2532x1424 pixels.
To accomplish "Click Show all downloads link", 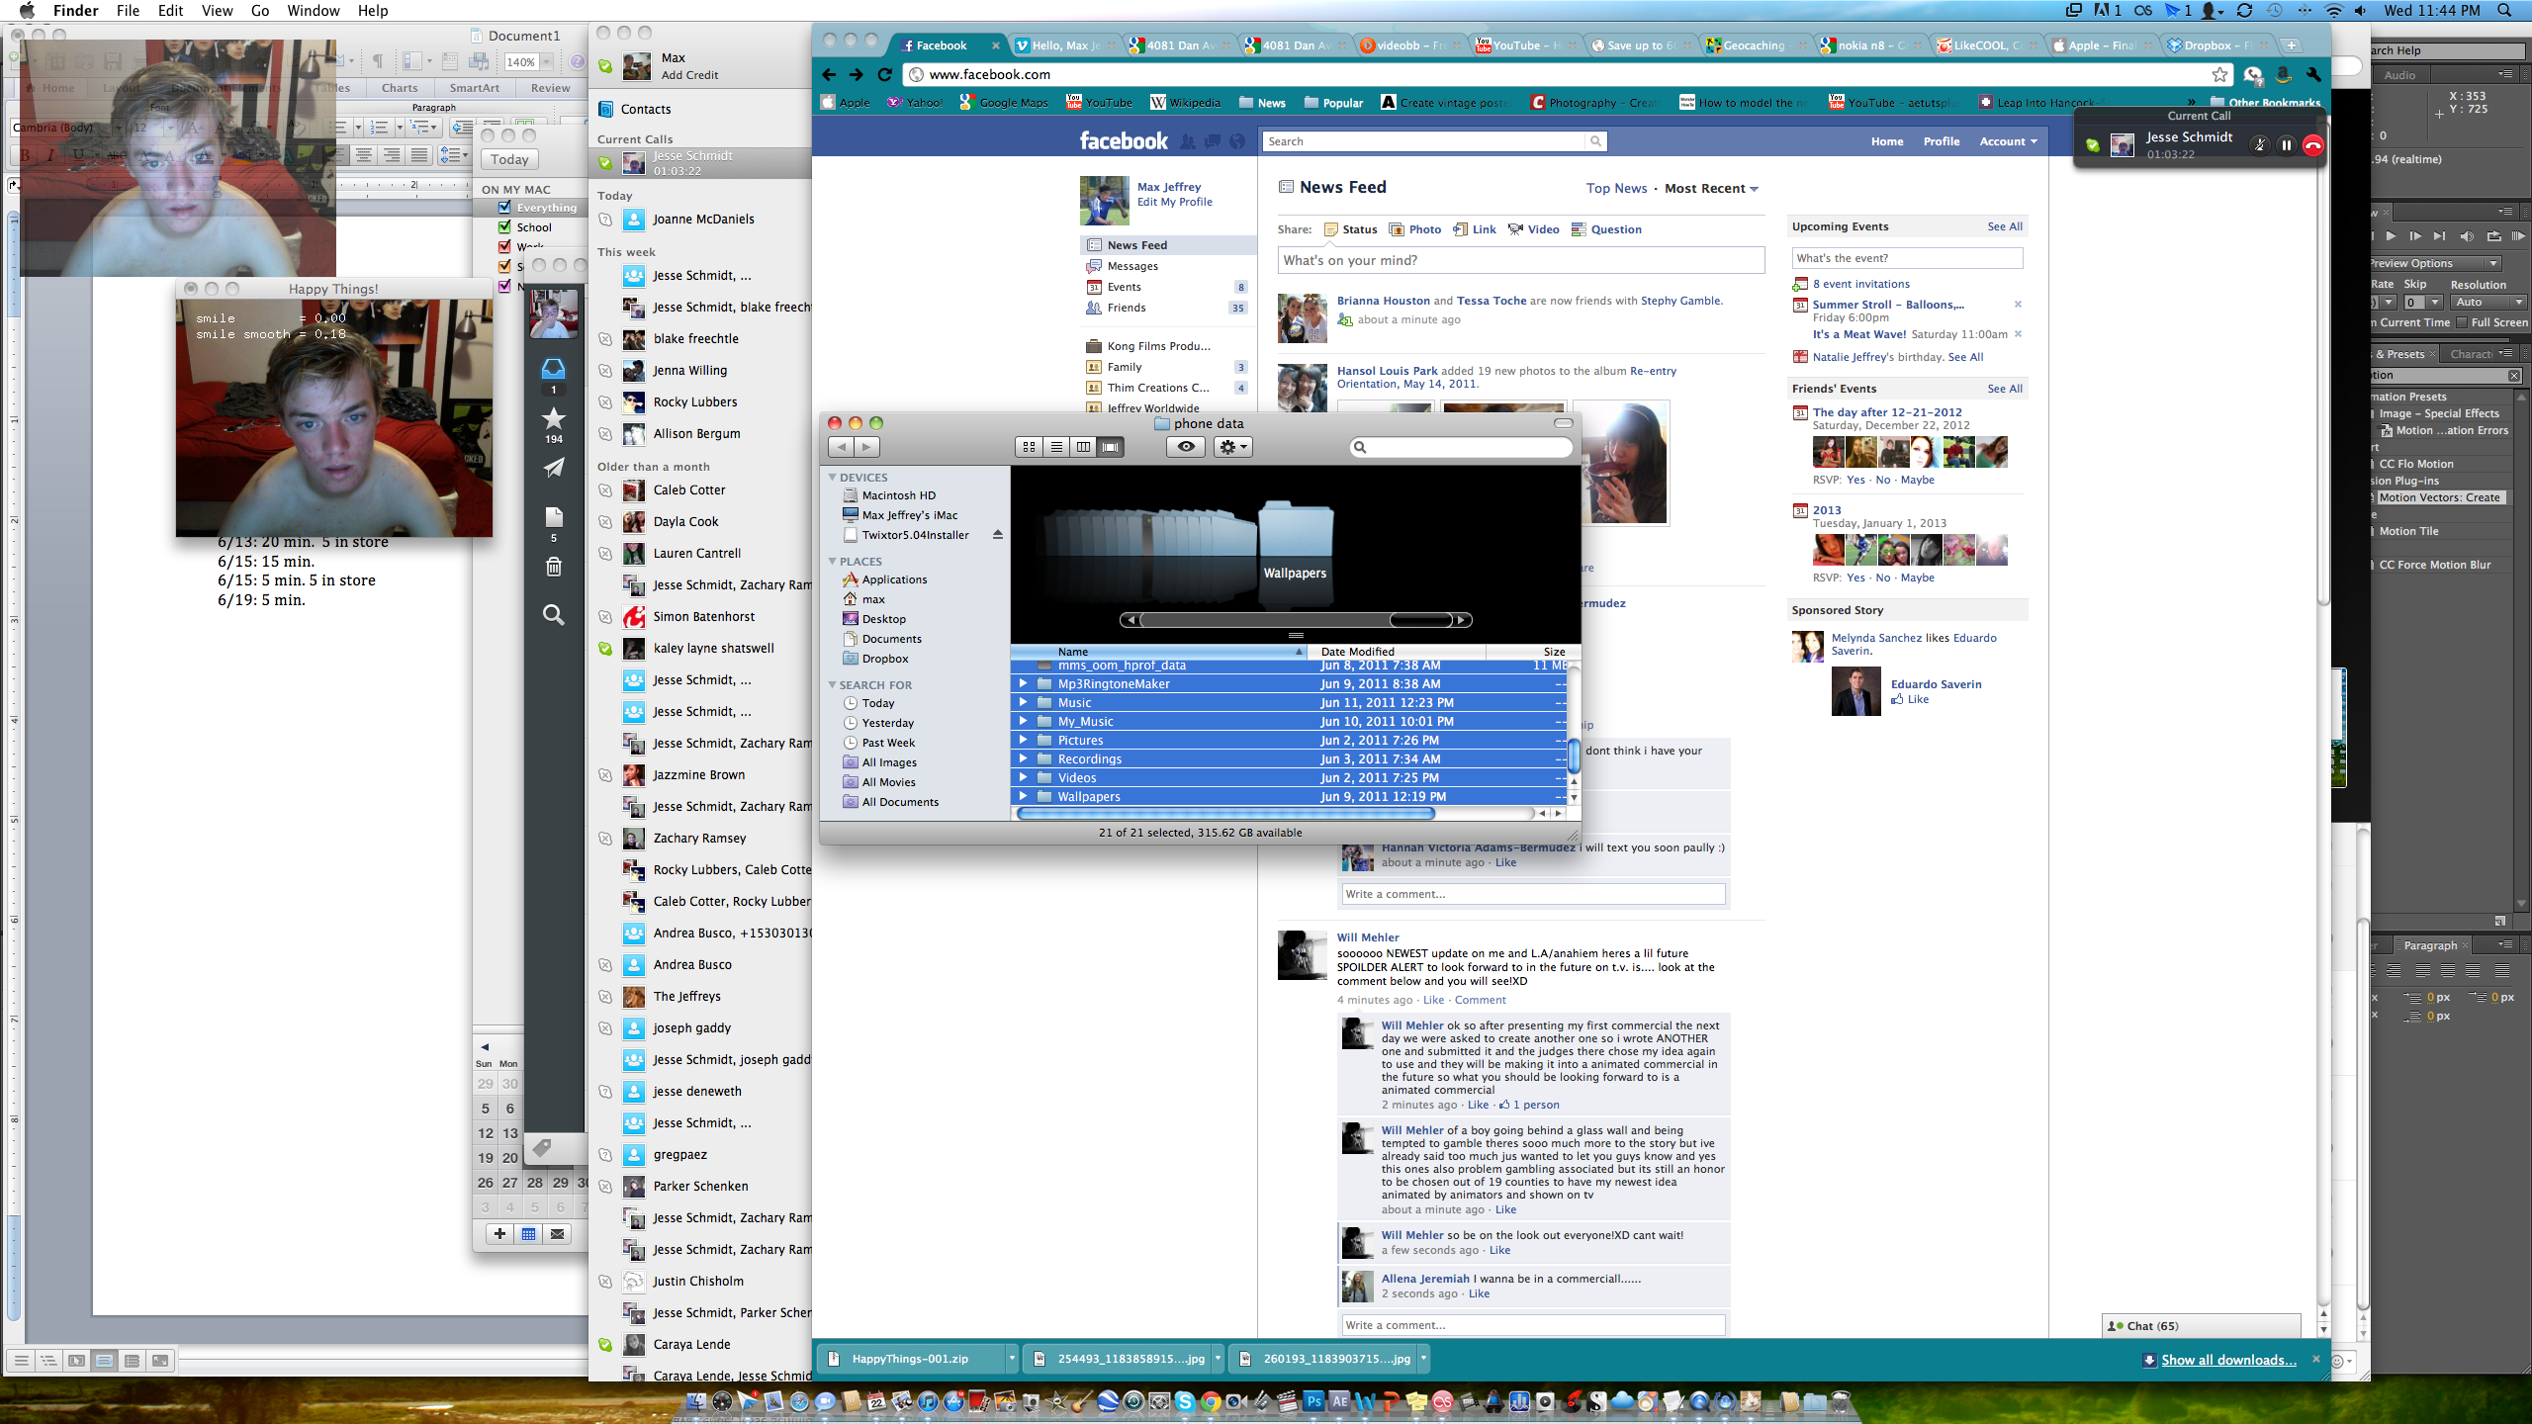I will [2228, 1360].
